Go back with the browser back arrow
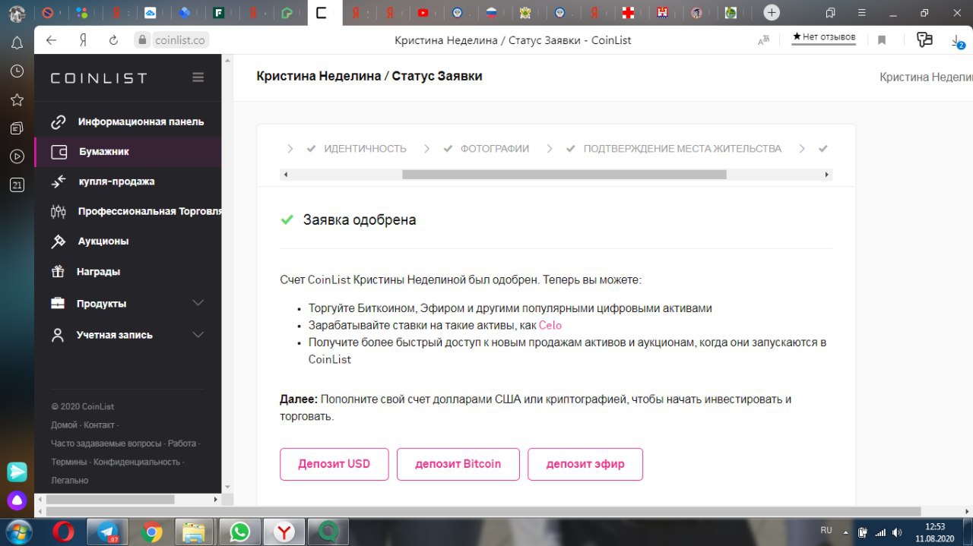The image size is (973, 546). coord(52,40)
